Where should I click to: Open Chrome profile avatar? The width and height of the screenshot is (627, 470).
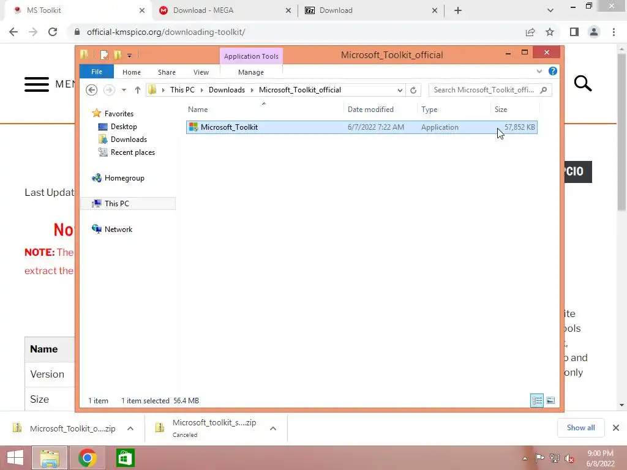(594, 32)
